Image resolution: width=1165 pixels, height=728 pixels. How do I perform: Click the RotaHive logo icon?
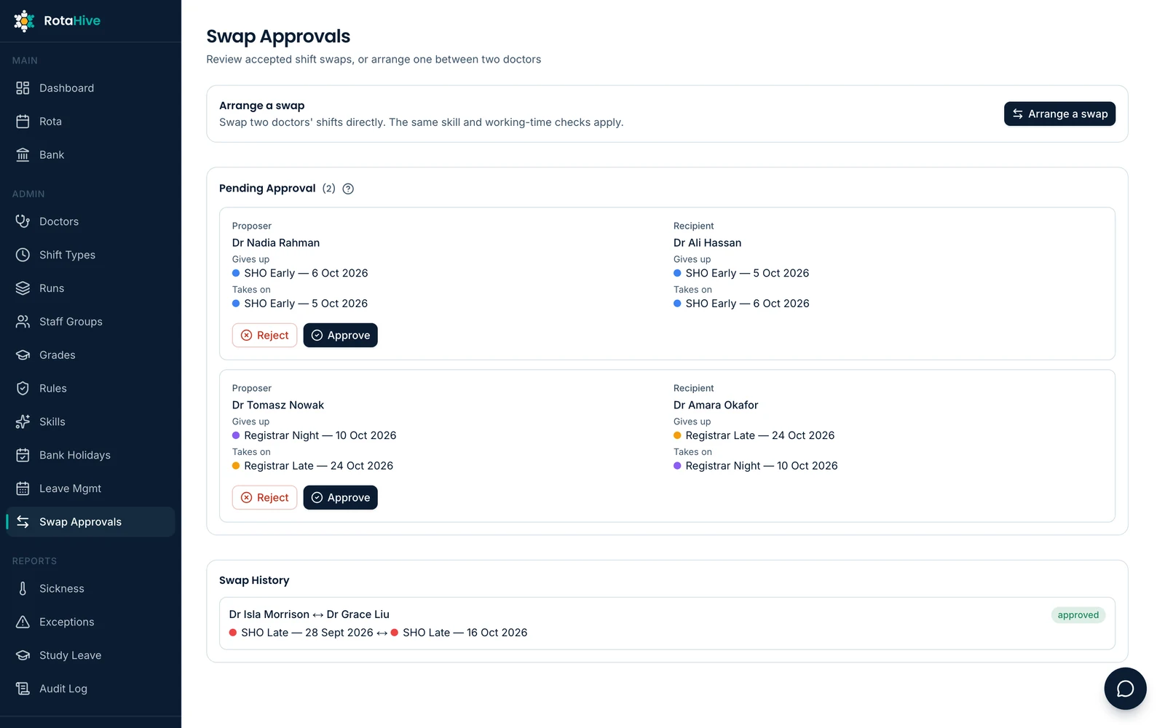(24, 21)
